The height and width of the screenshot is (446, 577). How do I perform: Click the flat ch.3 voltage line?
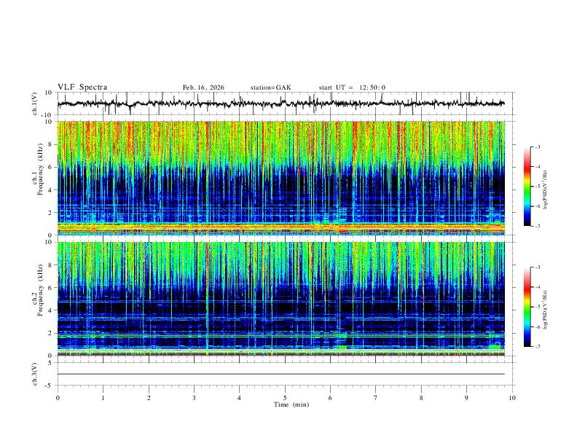point(280,374)
